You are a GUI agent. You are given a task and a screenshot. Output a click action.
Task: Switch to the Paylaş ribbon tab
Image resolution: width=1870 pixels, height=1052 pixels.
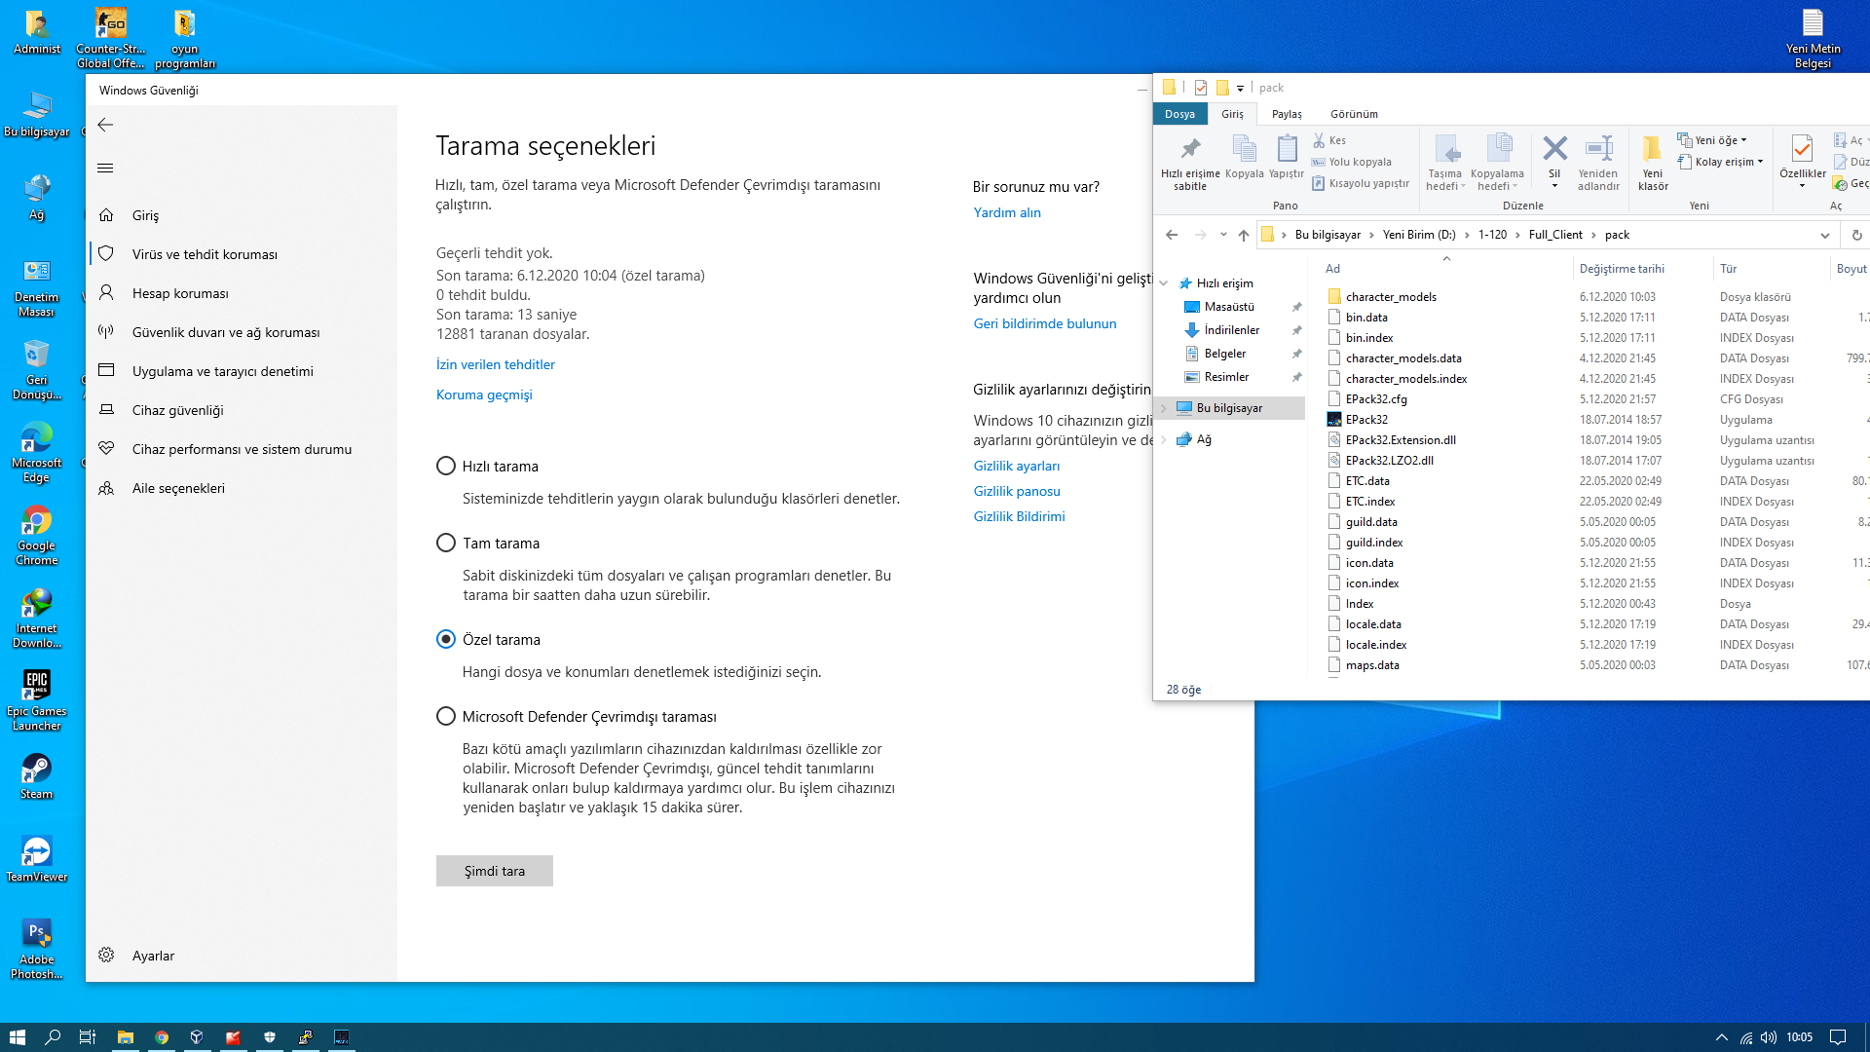1287,114
